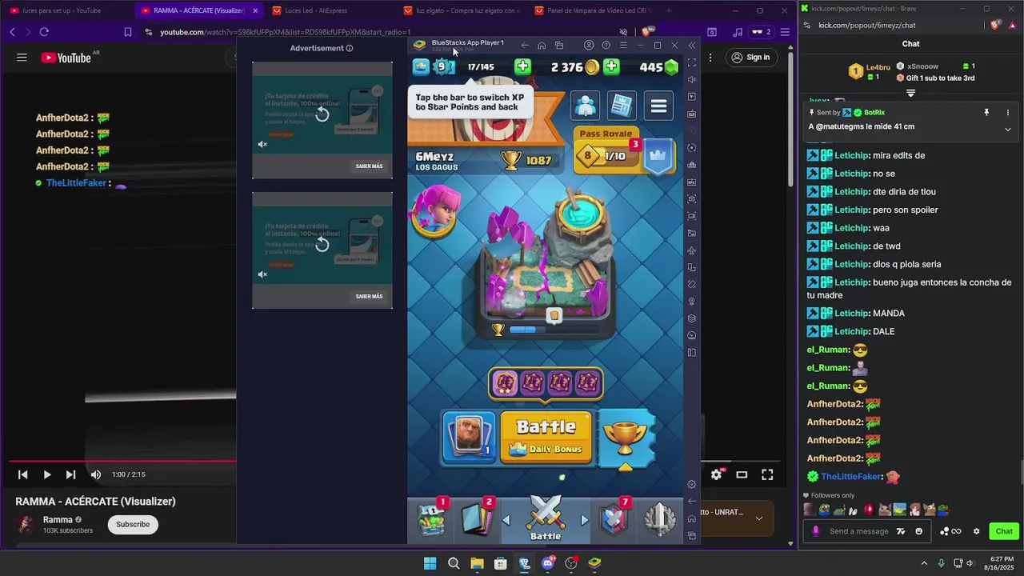This screenshot has width=1024, height=576.
Task: Open the Pass Royale crown icon
Action: [x=658, y=156]
